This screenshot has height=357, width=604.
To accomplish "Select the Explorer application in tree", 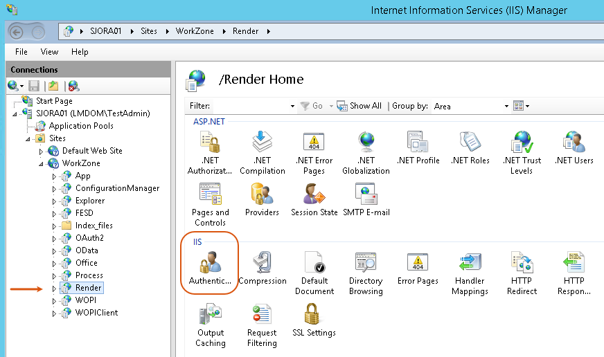I will (90, 201).
